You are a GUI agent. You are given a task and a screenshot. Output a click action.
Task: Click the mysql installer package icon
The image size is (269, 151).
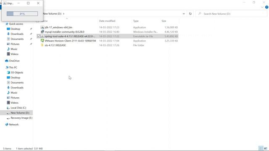click(x=42, y=32)
